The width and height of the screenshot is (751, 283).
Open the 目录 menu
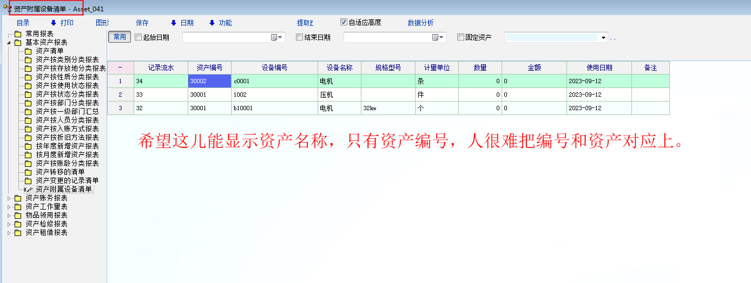(23, 23)
